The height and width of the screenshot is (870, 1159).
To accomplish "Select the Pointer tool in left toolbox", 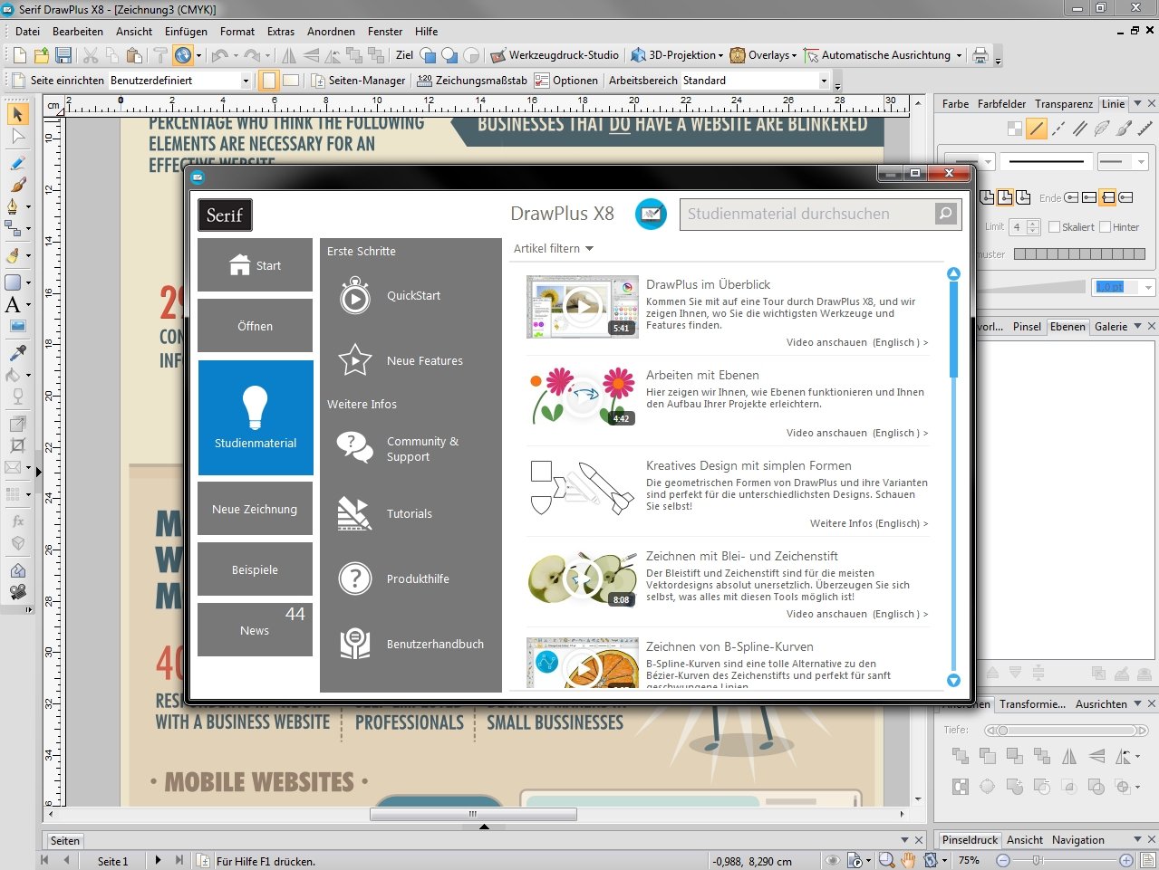I will [17, 114].
